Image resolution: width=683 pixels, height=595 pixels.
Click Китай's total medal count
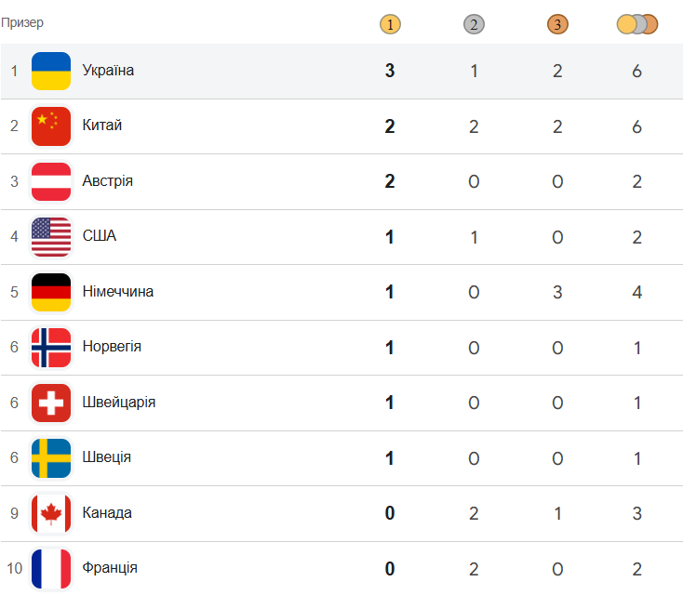pos(637,126)
